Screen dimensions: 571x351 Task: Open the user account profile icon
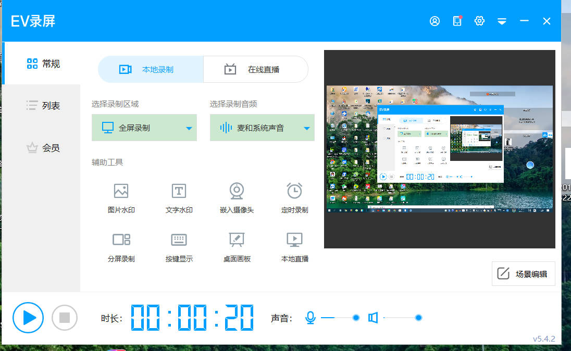[x=435, y=21]
